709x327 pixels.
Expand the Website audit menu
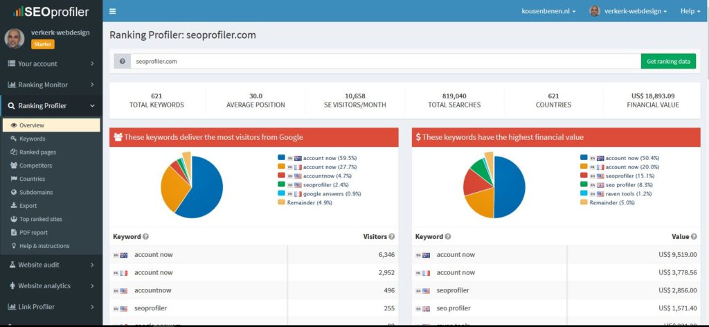pyautogui.click(x=51, y=265)
